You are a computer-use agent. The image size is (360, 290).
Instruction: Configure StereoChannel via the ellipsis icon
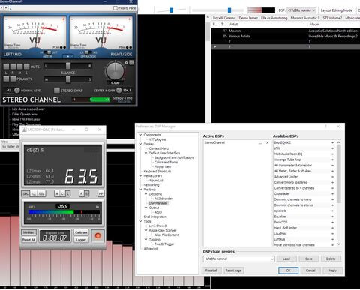point(260,143)
